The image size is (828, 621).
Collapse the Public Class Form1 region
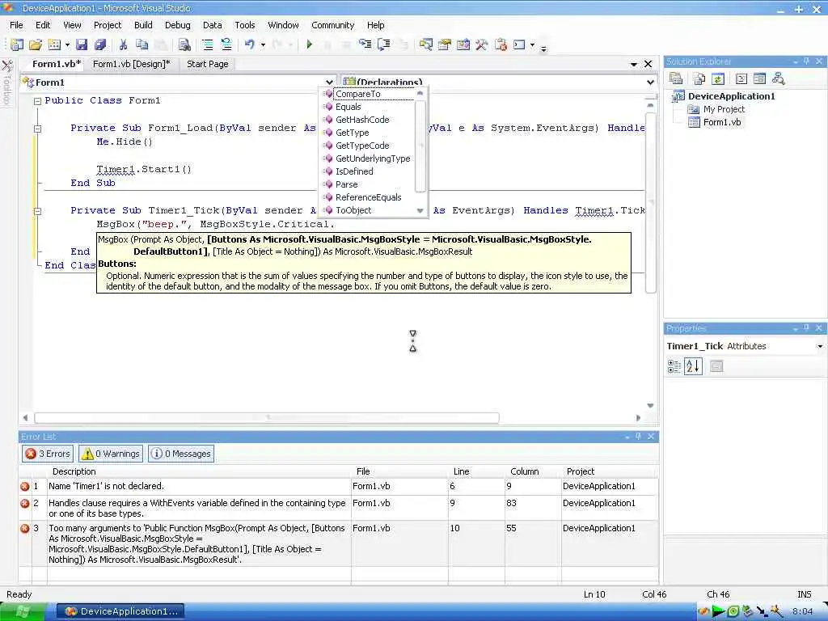click(x=37, y=101)
